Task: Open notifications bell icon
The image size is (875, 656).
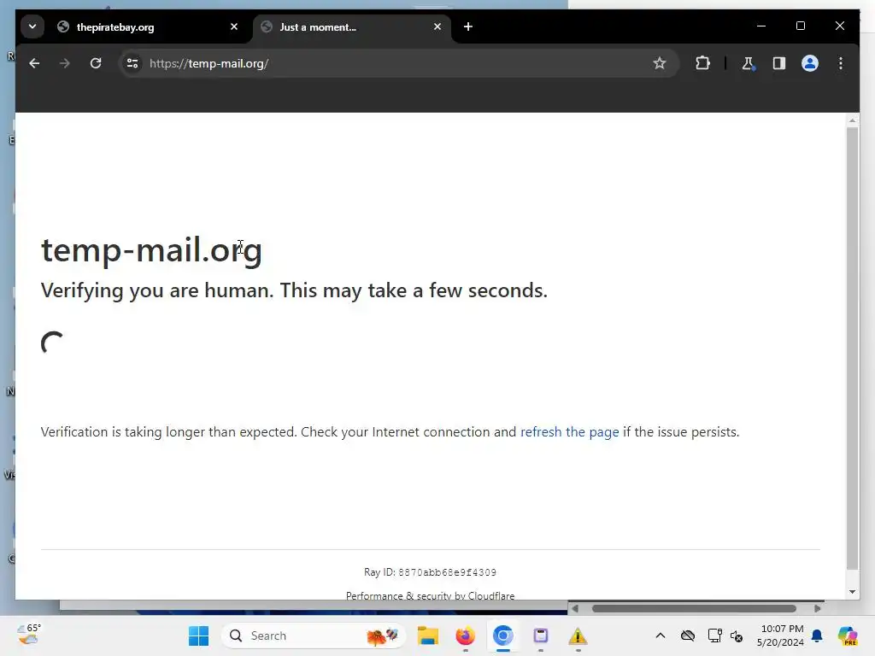Action: click(817, 635)
